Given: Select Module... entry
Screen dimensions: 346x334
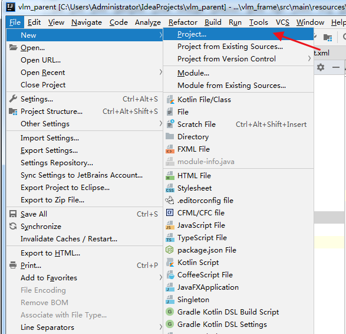Looking at the screenshot, I should tap(238, 73).
